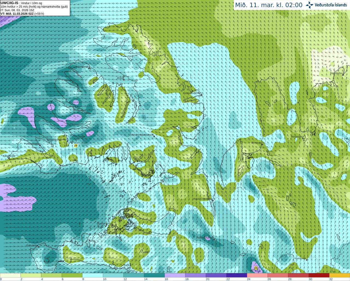Click the Bolungarvík place label
Viewport: 350px width, 281px height.
[82, 67]
